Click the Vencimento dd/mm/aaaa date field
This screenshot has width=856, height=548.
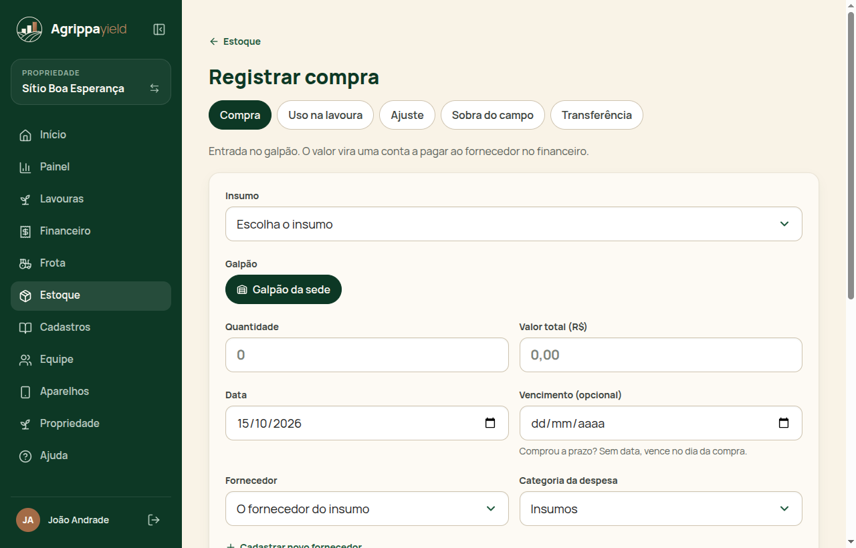click(x=661, y=423)
